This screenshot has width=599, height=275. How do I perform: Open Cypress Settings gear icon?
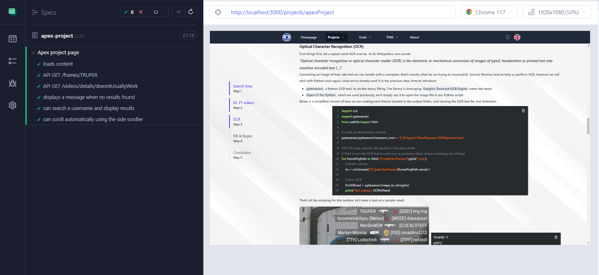[x=12, y=105]
